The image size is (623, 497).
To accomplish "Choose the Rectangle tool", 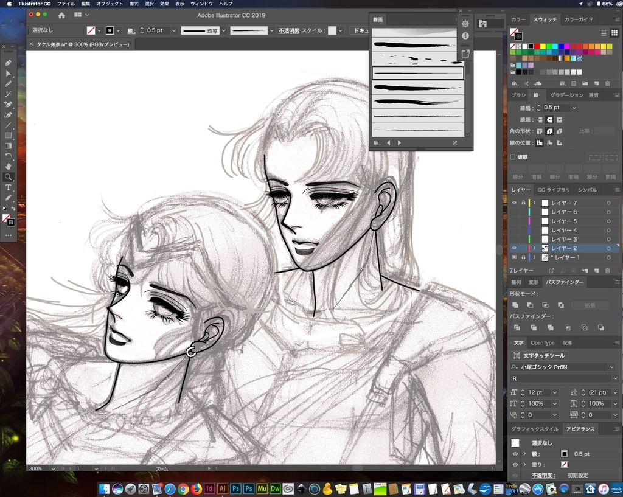I will pyautogui.click(x=8, y=136).
